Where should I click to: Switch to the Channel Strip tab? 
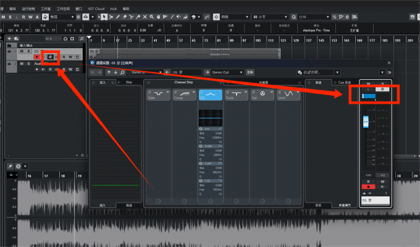point(184,82)
